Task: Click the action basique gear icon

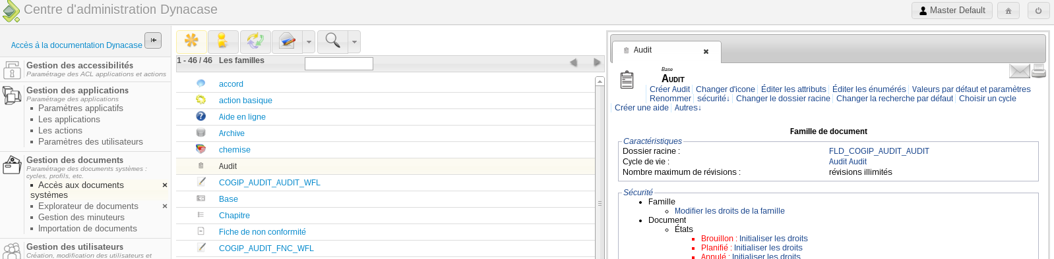Action: (201, 100)
